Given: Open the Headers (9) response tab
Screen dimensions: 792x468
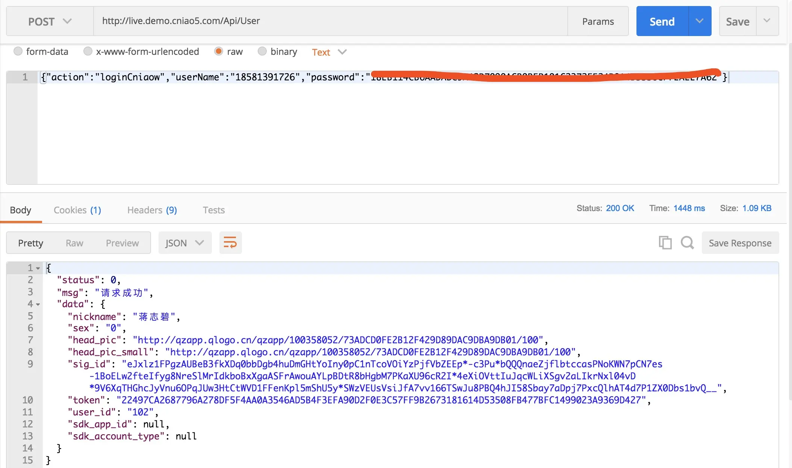Looking at the screenshot, I should click(x=152, y=210).
